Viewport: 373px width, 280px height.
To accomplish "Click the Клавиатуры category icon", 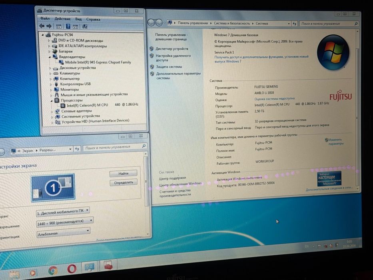I will point(56,73).
